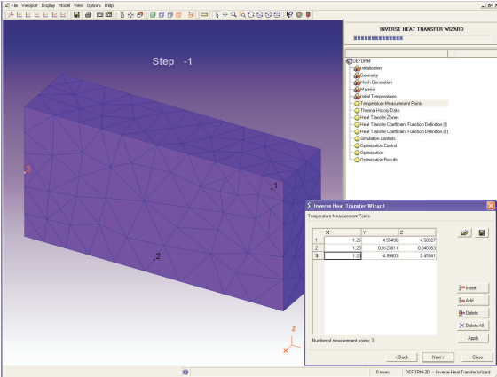Select the arrow pointer tool

217,14
